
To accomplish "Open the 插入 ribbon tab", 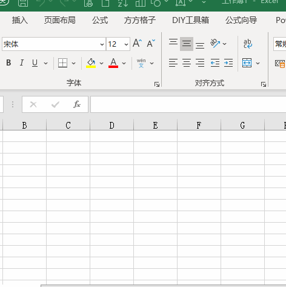I will pos(20,20).
